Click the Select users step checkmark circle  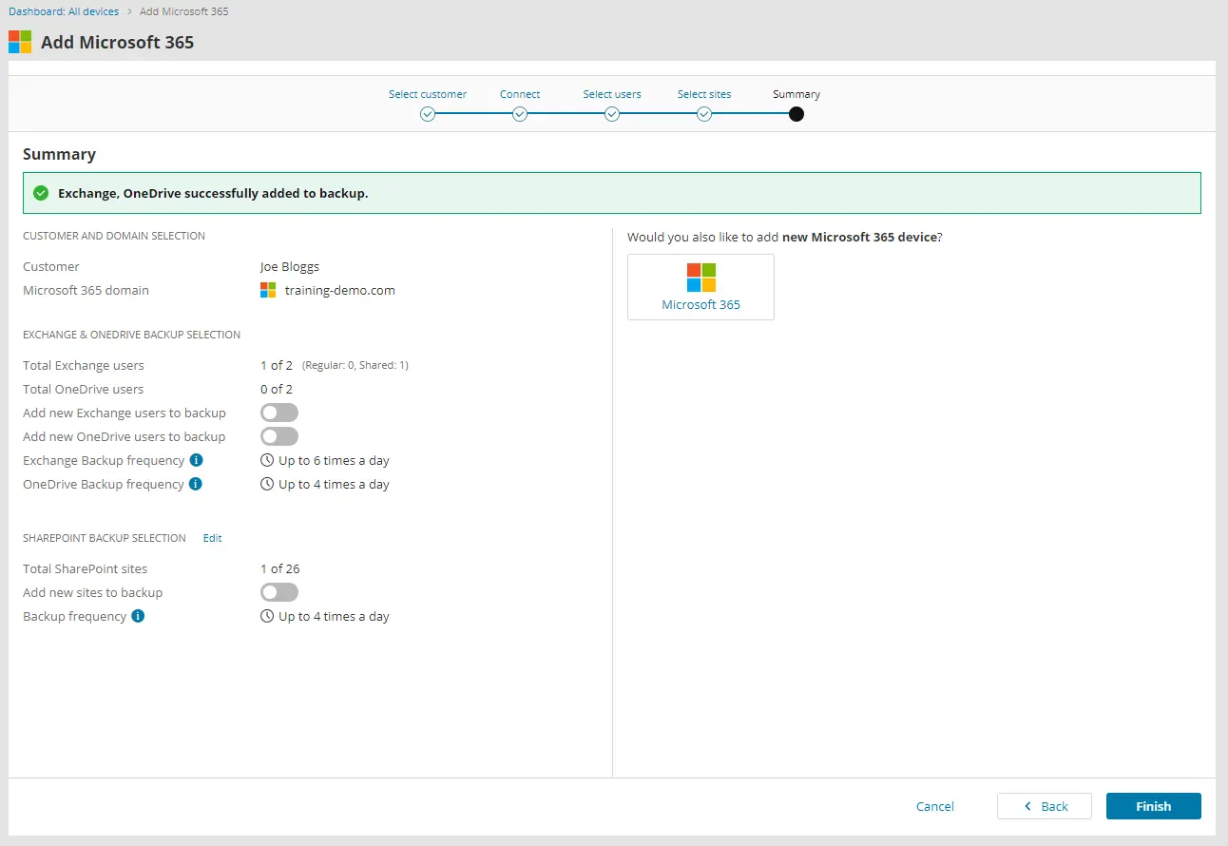click(612, 114)
